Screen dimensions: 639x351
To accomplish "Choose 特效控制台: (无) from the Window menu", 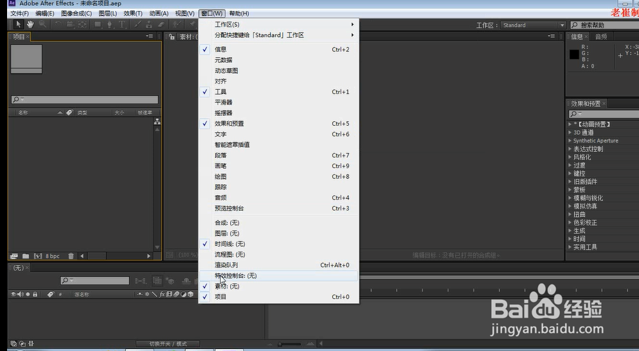I will coord(279,275).
